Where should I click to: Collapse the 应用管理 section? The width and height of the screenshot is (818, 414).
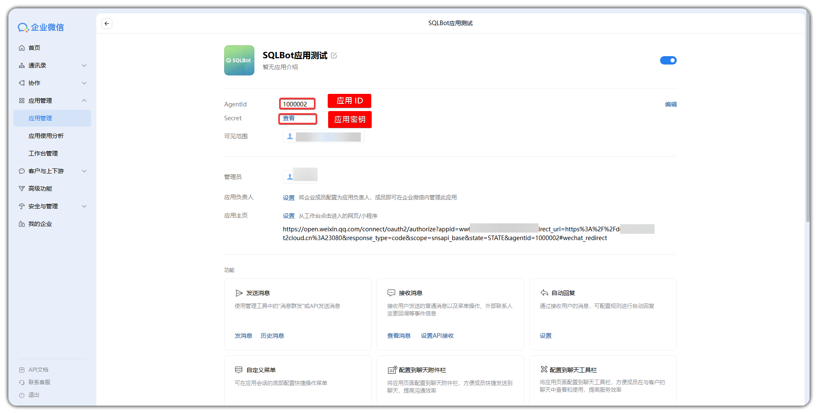(x=84, y=101)
